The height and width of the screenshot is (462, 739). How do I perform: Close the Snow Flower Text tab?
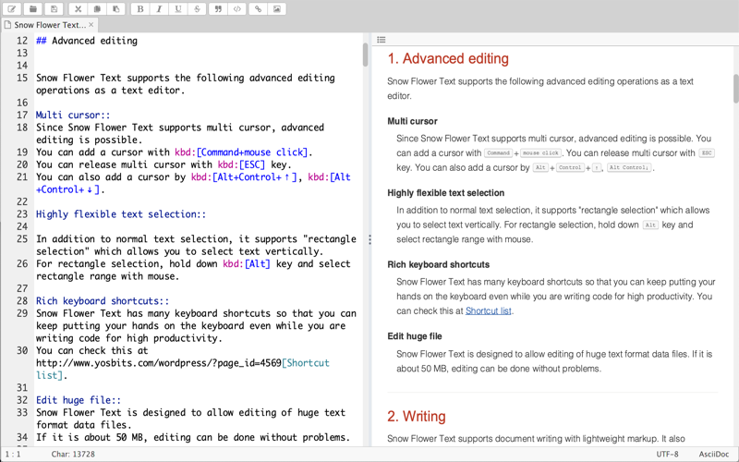click(x=91, y=25)
